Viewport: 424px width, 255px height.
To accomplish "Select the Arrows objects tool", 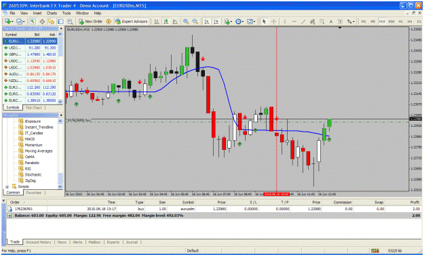I will tap(349, 21).
